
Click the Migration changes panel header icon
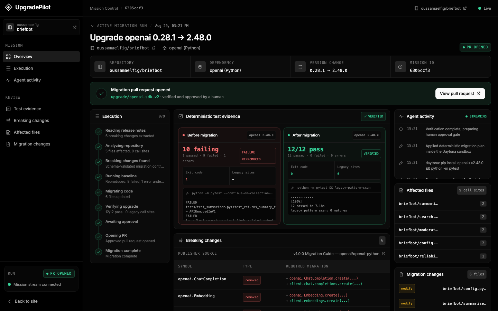coord(401,274)
